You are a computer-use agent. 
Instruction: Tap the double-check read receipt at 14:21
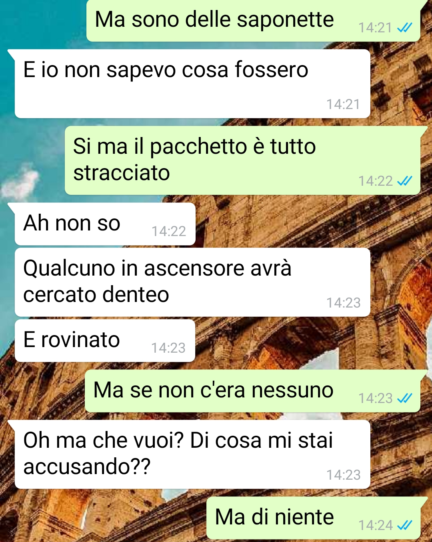click(404, 28)
